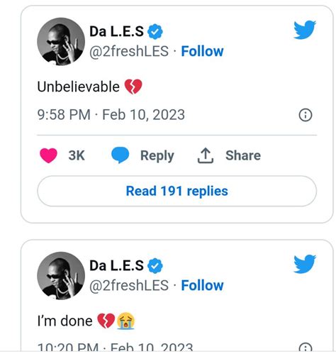Open info icon on the second tweet
336x354 pixels.
click(x=306, y=348)
